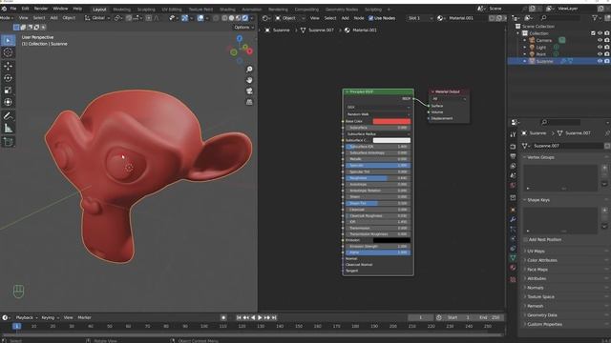Viewport: 611px width, 343px height.
Task: Select the Transform tool
Action: point(8,102)
